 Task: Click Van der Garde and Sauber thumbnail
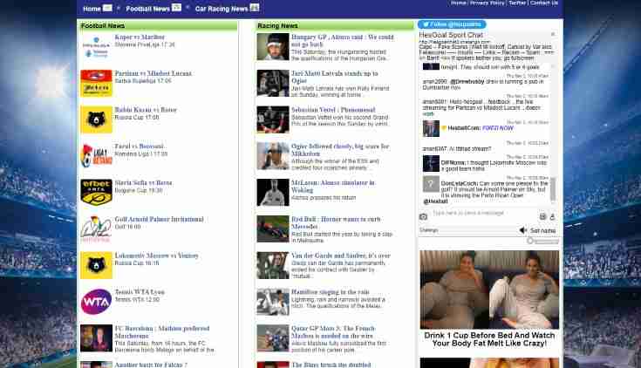pyautogui.click(x=273, y=265)
